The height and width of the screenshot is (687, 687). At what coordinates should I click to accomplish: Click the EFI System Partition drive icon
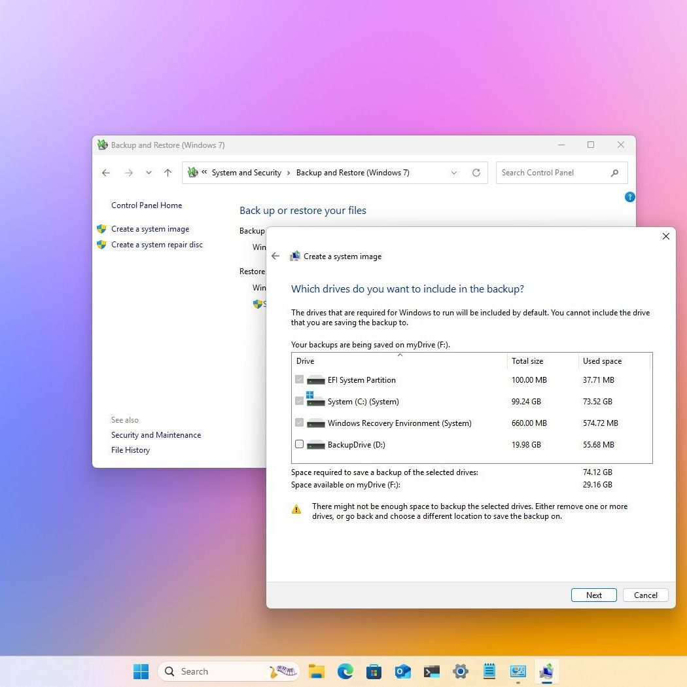coord(315,380)
